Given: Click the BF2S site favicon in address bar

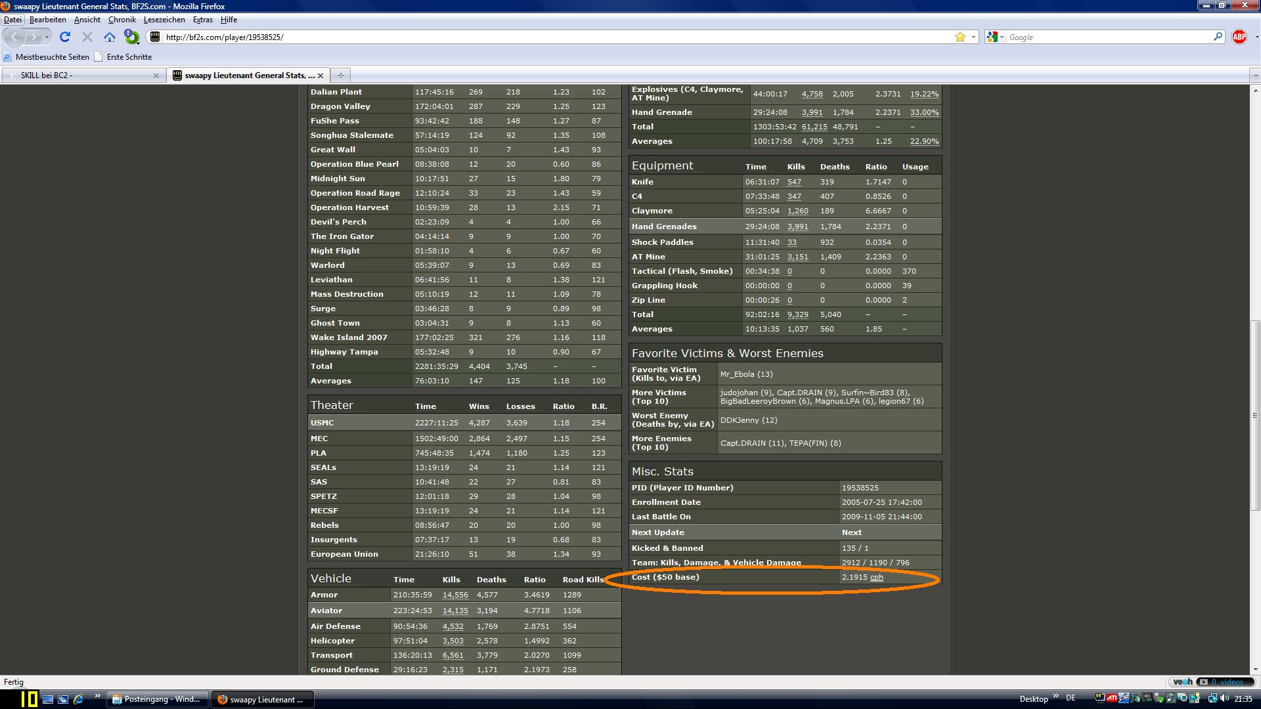Looking at the screenshot, I should (x=155, y=37).
